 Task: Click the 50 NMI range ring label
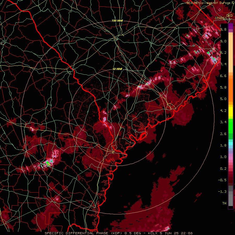coord(117,69)
